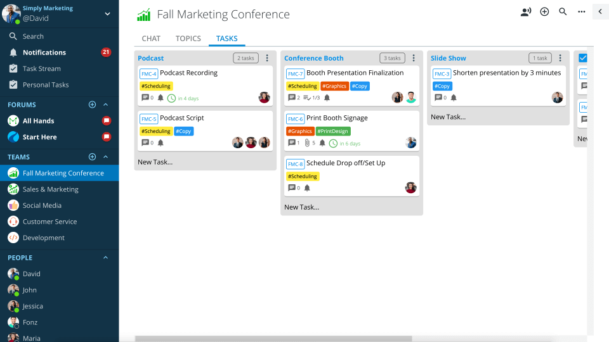Open search with the magnifier icon

click(563, 12)
